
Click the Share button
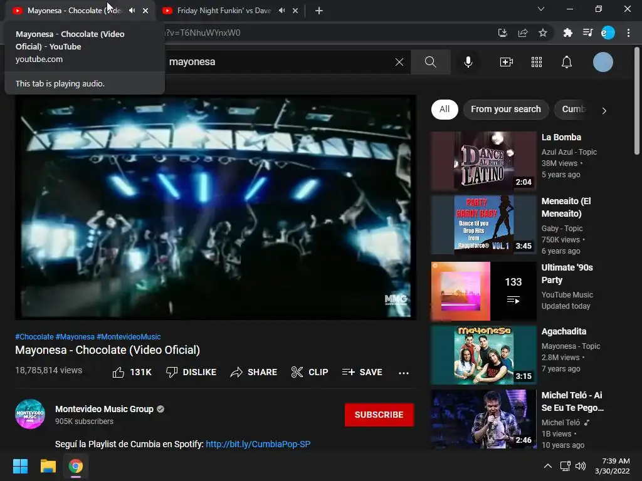tap(254, 372)
